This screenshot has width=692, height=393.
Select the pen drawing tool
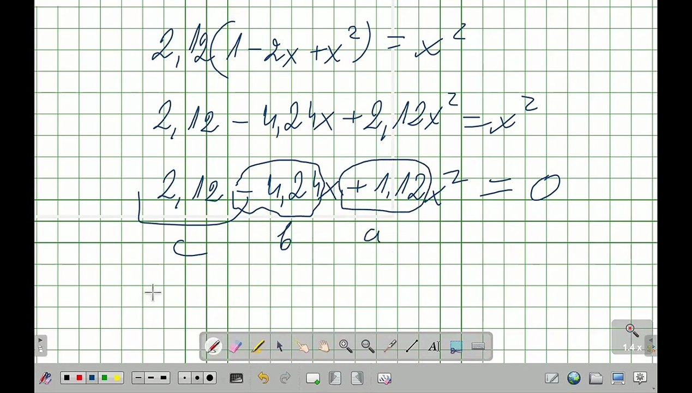[x=213, y=346]
